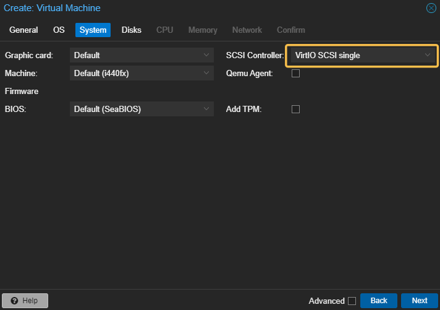Jump to the Confirm tab
The width and height of the screenshot is (440, 310).
tap(290, 30)
